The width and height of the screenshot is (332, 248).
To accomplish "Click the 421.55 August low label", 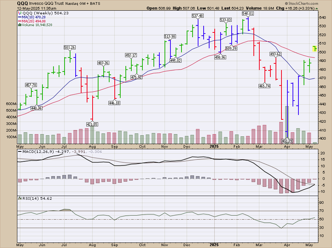I will 92,125.
